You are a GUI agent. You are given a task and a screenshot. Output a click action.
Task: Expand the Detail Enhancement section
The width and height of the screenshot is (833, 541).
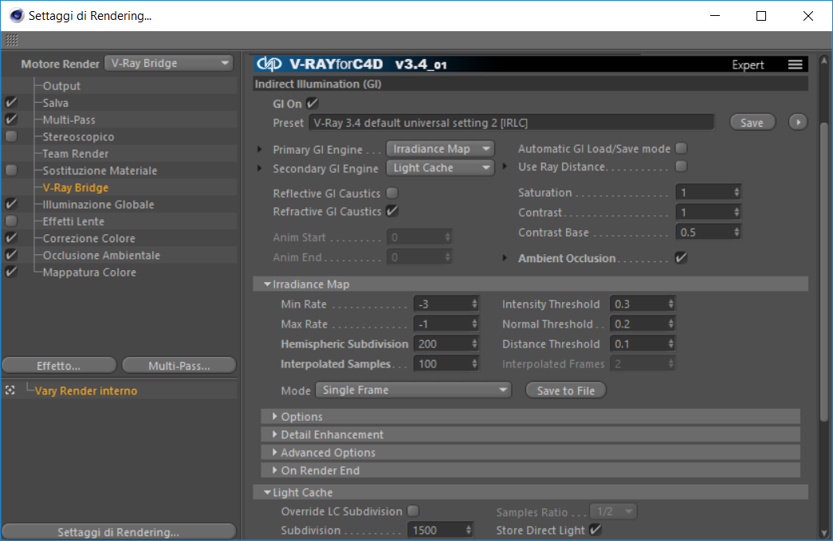(275, 435)
